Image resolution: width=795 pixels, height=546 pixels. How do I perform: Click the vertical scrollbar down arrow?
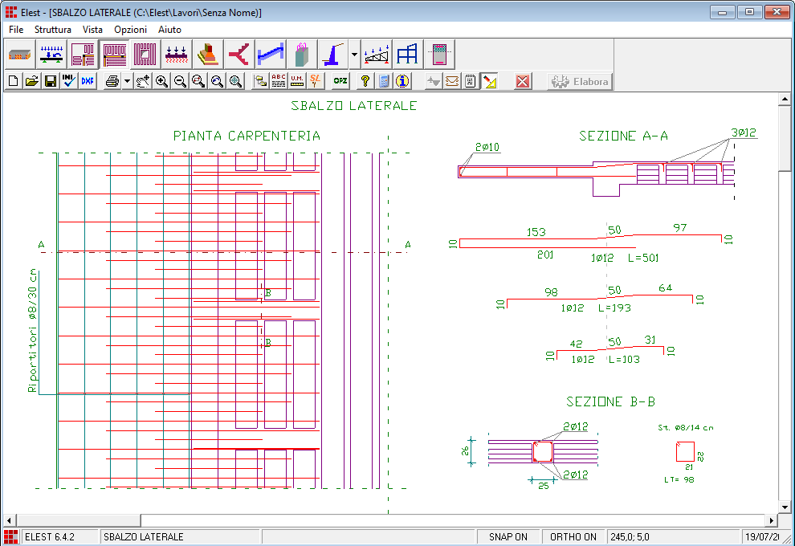tap(785, 508)
